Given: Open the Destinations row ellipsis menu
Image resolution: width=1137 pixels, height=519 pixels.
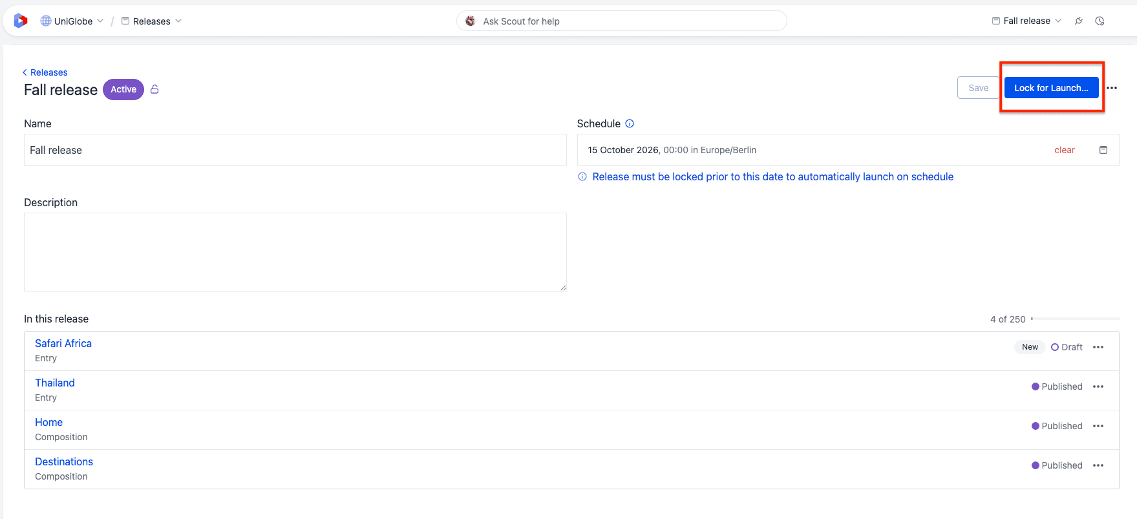Looking at the screenshot, I should pos(1098,465).
